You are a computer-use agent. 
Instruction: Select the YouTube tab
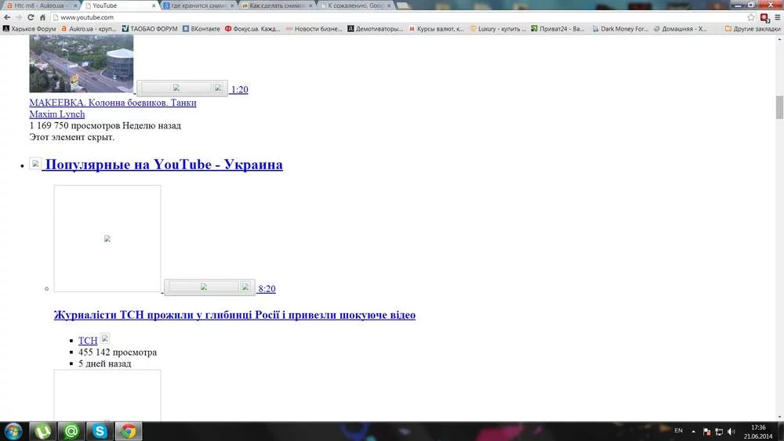point(119,5)
